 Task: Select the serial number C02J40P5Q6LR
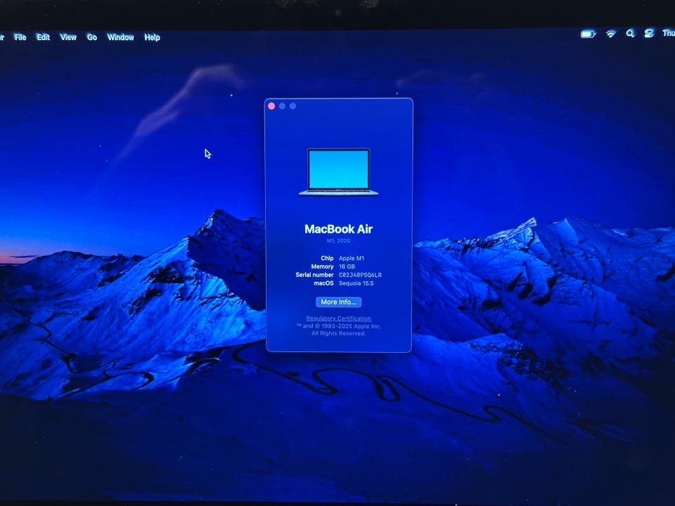pyautogui.click(x=360, y=275)
